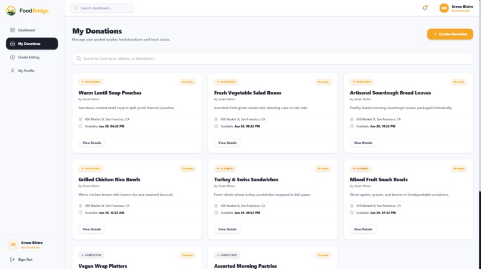Click Completed badge on Assorted Morning Pastries
The image size is (481, 269).
[227, 255]
